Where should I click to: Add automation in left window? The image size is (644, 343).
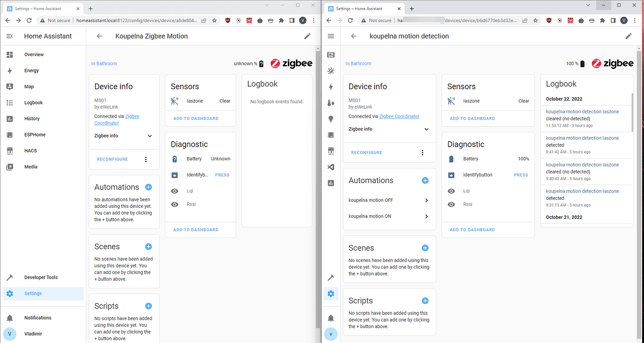point(148,187)
